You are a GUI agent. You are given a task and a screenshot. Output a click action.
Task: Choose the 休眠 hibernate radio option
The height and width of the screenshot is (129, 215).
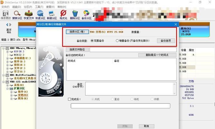coord(152,99)
